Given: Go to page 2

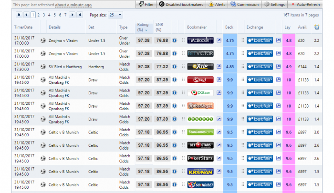Looking at the screenshot, I should pos(38,15).
